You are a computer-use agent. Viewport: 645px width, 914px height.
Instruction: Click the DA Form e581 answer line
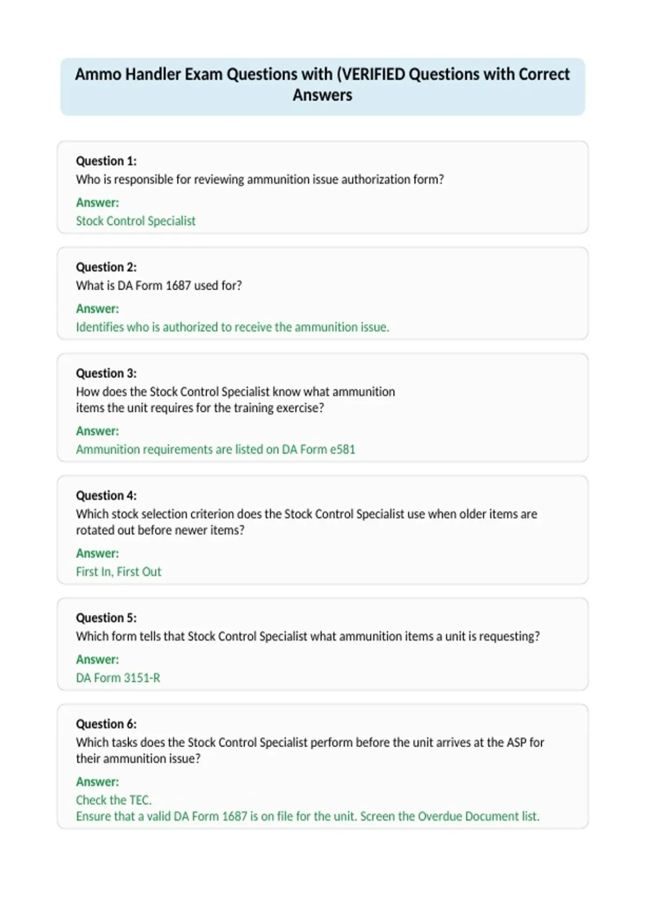tap(216, 449)
